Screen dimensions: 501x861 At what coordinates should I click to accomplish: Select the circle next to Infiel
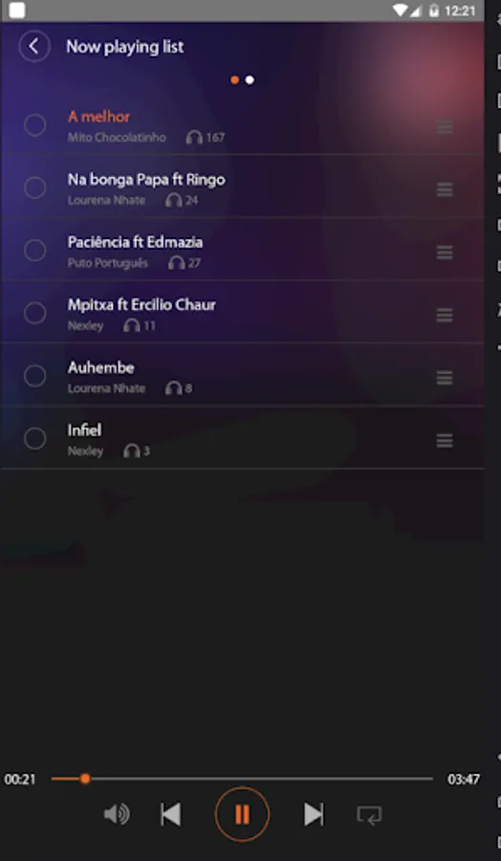[35, 439]
